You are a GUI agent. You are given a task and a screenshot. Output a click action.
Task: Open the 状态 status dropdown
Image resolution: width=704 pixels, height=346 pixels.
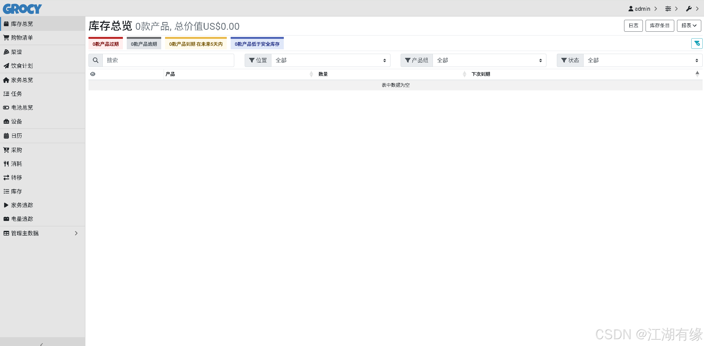click(x=643, y=60)
